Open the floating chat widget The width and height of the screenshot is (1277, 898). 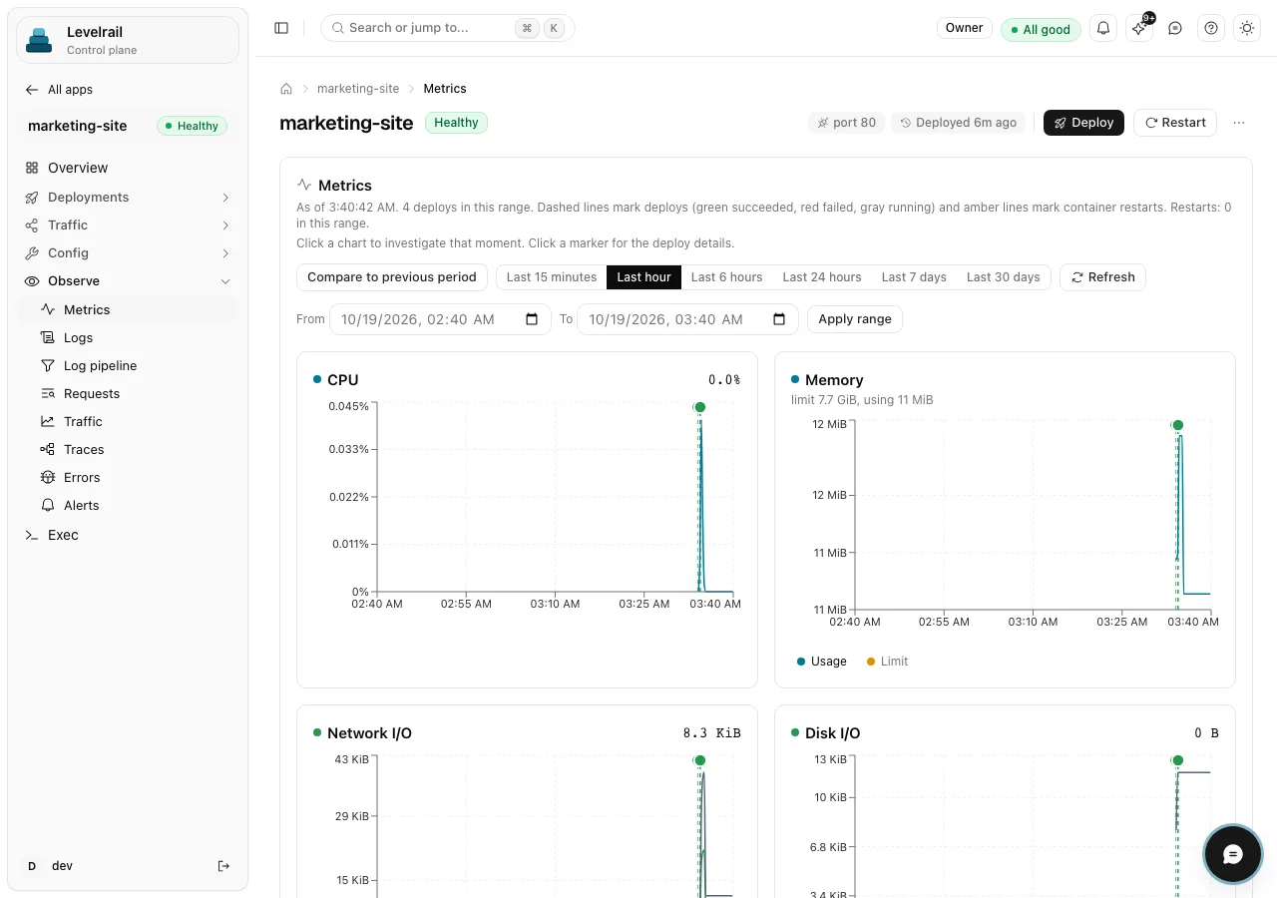coord(1233,854)
